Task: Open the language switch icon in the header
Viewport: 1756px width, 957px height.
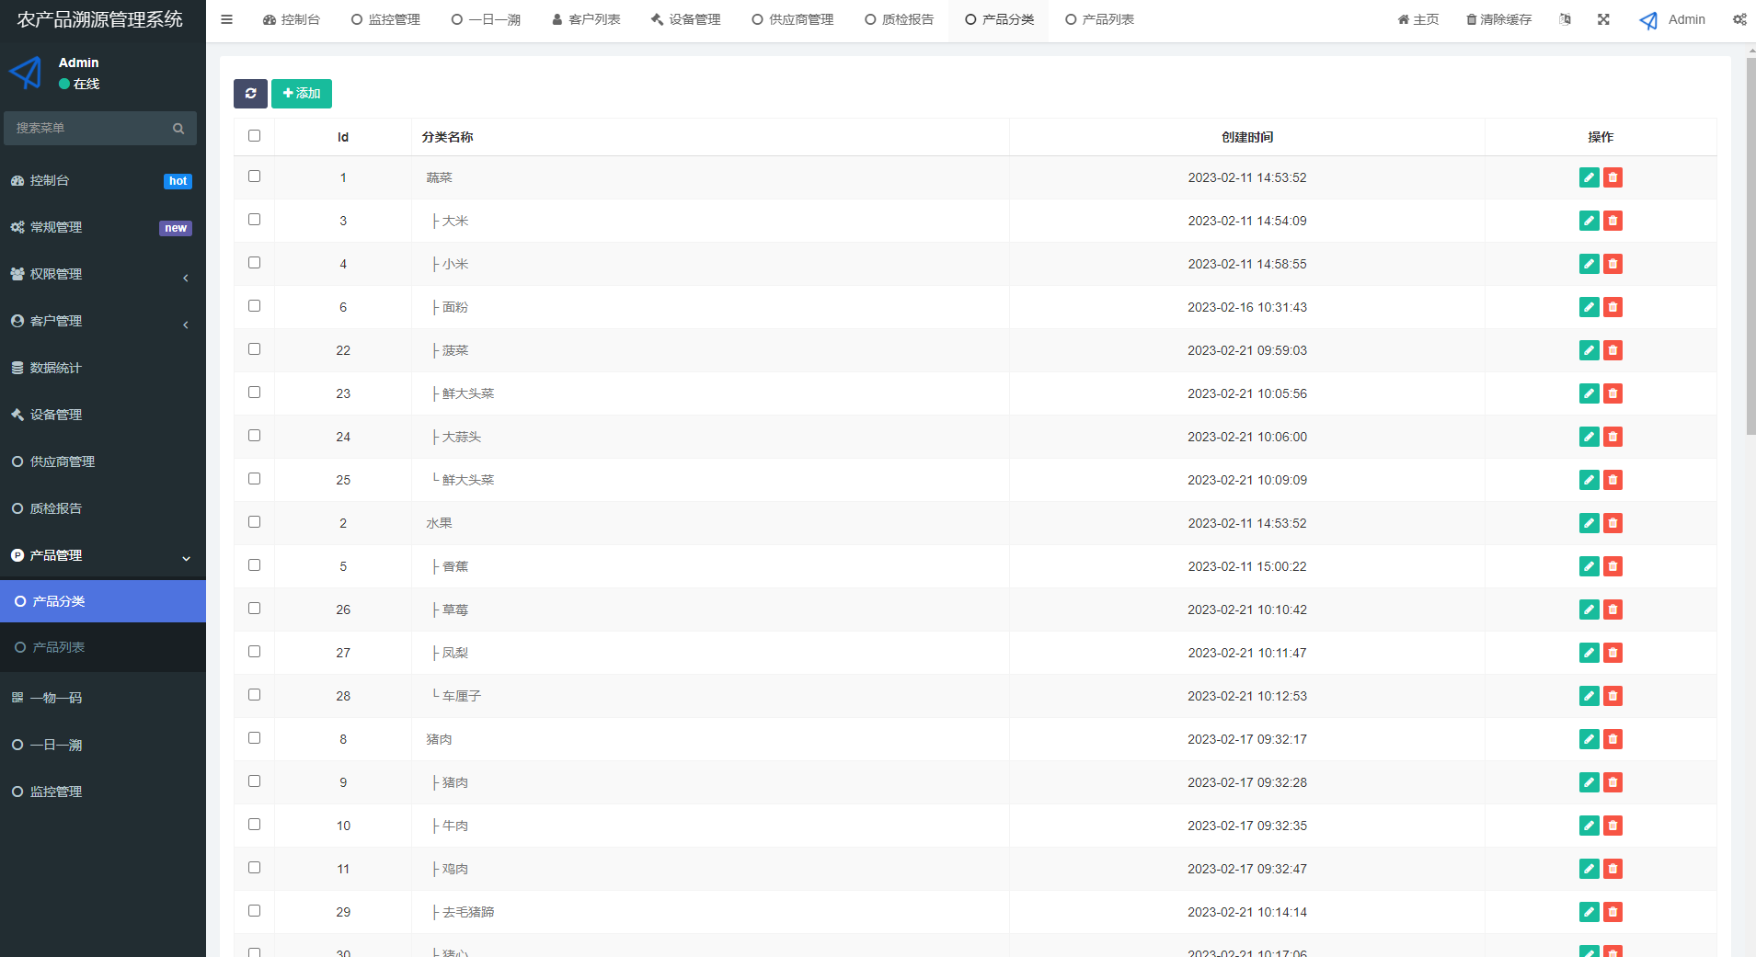Action: point(1565,18)
